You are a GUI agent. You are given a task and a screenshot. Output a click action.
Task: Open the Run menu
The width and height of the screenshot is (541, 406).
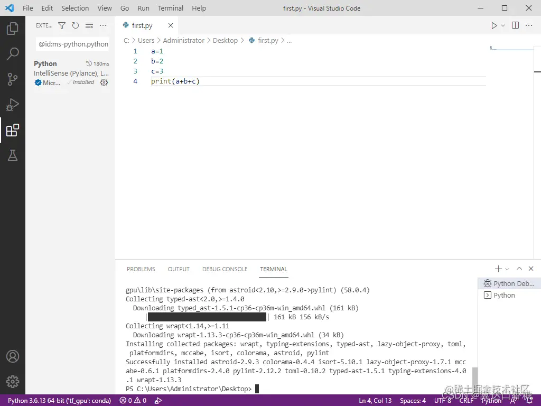(144, 8)
